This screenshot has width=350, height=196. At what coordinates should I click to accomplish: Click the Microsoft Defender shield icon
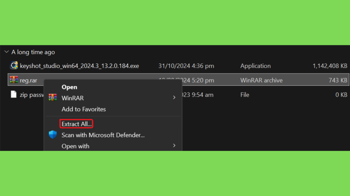53,135
